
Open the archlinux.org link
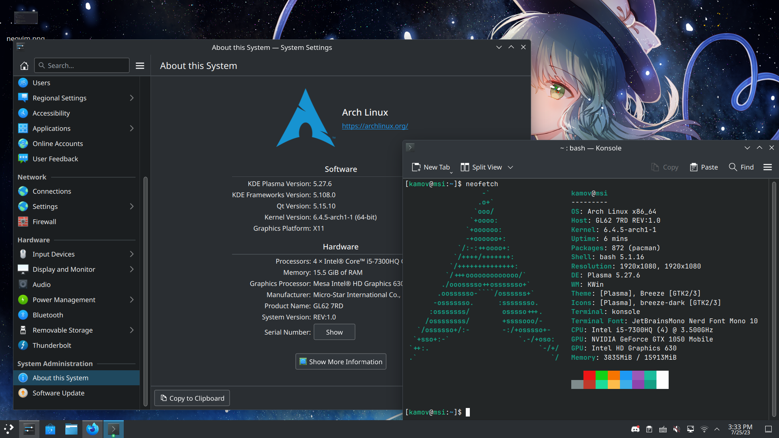(x=375, y=126)
